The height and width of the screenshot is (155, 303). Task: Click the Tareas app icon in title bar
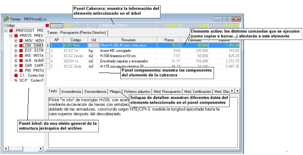[6, 19]
